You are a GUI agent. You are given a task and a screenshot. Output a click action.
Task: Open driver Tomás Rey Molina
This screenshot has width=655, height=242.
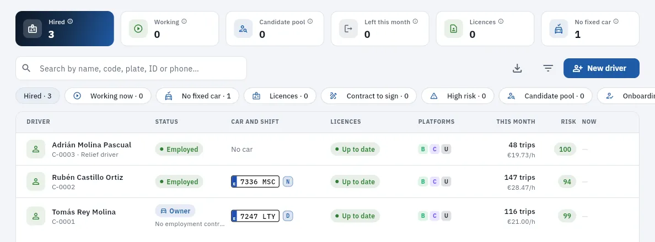tap(84, 212)
